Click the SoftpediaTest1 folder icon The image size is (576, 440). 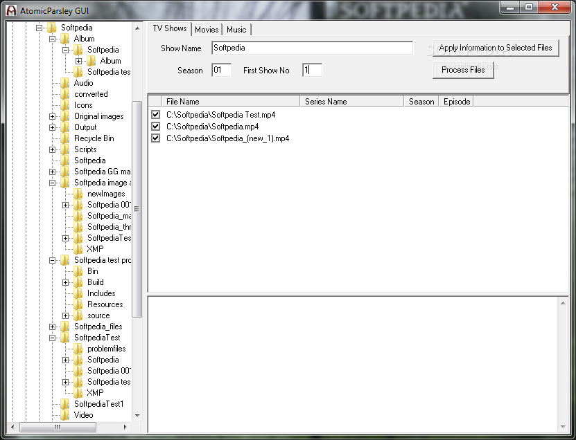(x=65, y=404)
